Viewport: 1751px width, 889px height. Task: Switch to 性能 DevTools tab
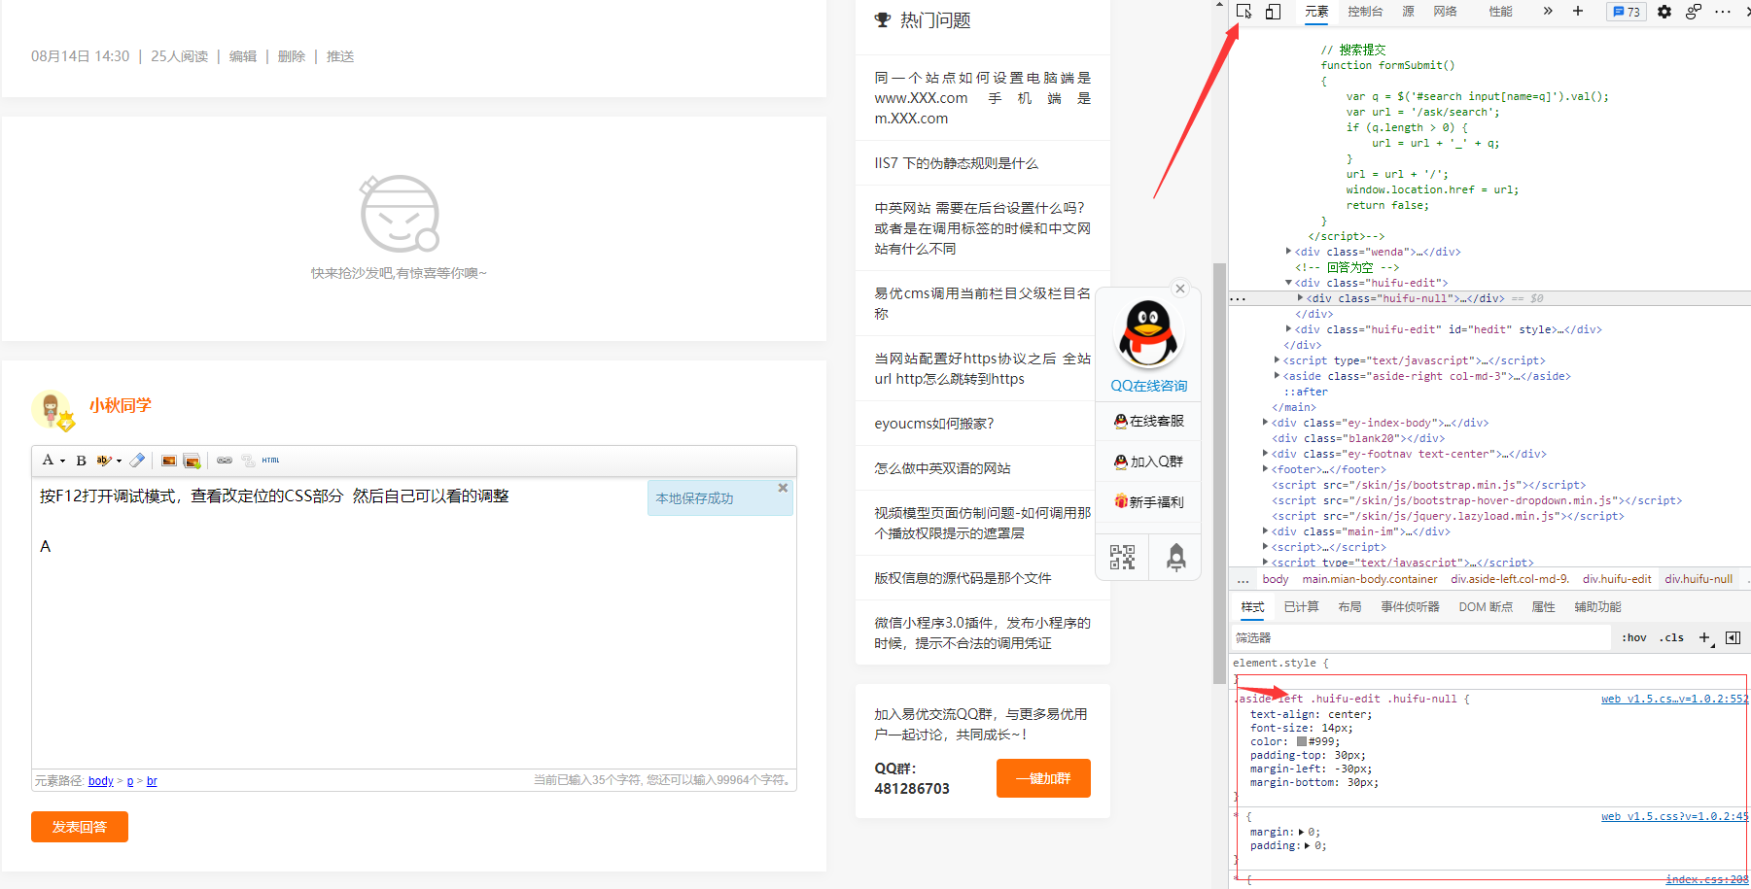[x=1500, y=12]
